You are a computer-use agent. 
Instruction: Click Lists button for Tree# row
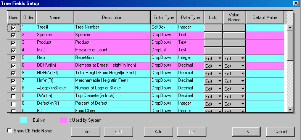pos(213,28)
